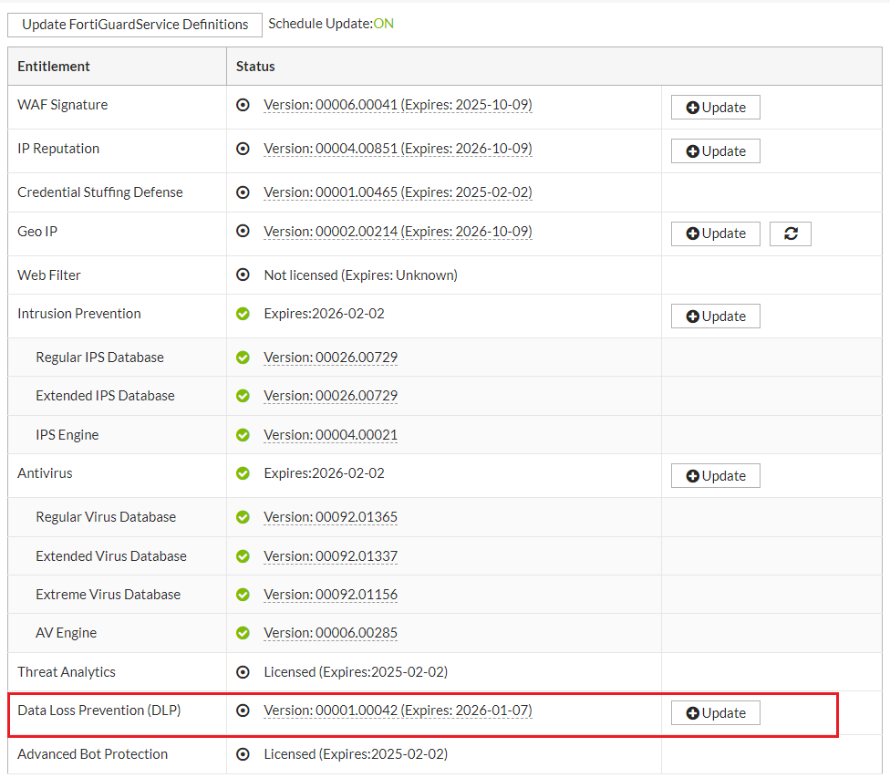Click the Update FortiGuardService Definitions button

(x=134, y=25)
